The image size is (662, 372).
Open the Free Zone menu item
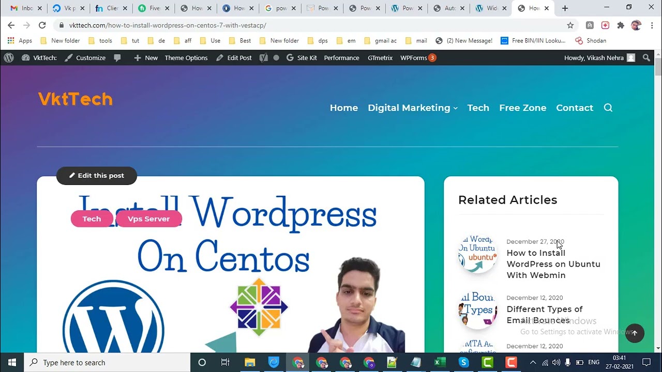coord(523,107)
